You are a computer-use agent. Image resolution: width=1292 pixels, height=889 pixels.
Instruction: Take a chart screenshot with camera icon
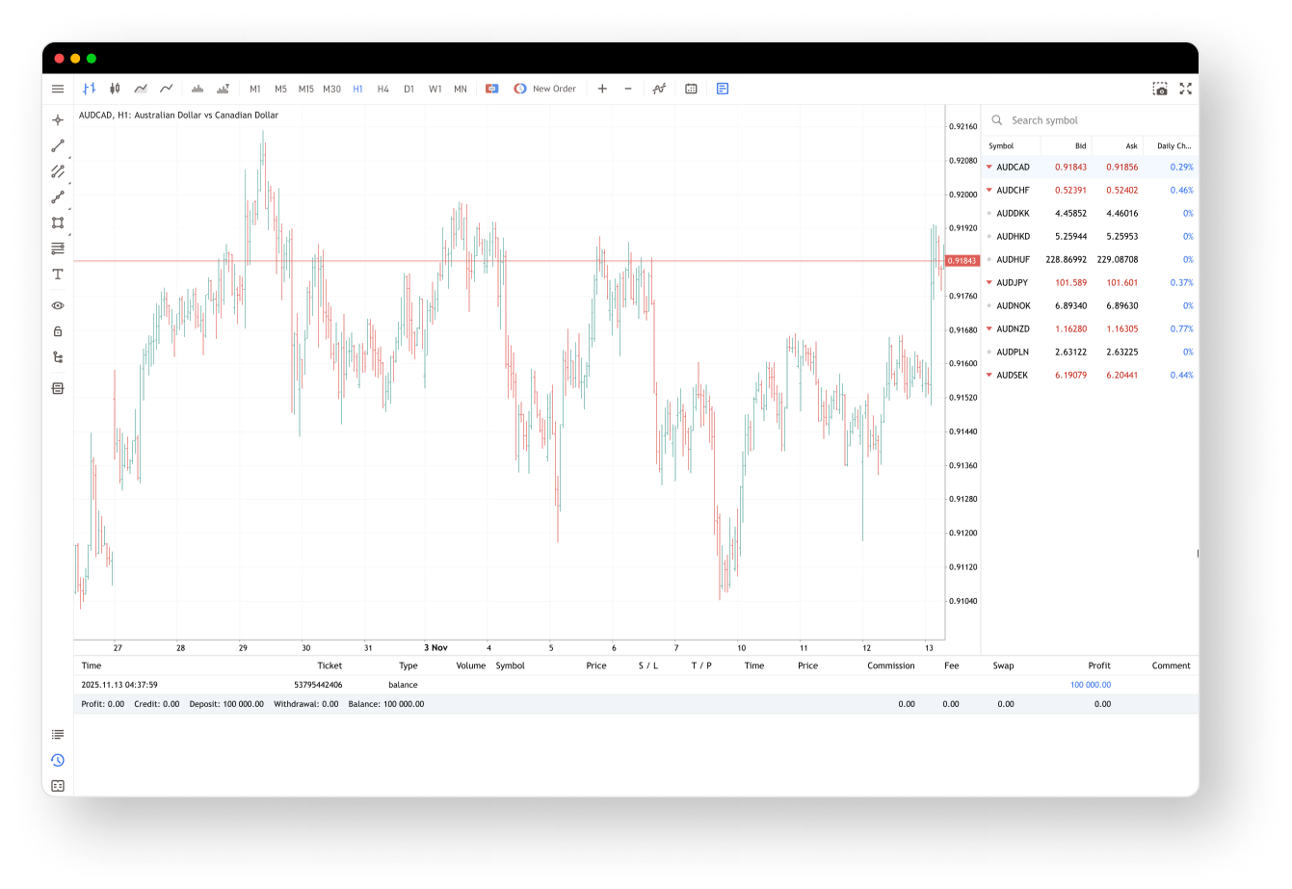point(1160,89)
